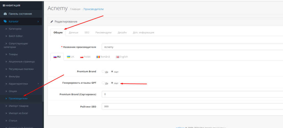Set Premium Brand to Нет
This screenshot has height=128, width=283.
(112, 71)
